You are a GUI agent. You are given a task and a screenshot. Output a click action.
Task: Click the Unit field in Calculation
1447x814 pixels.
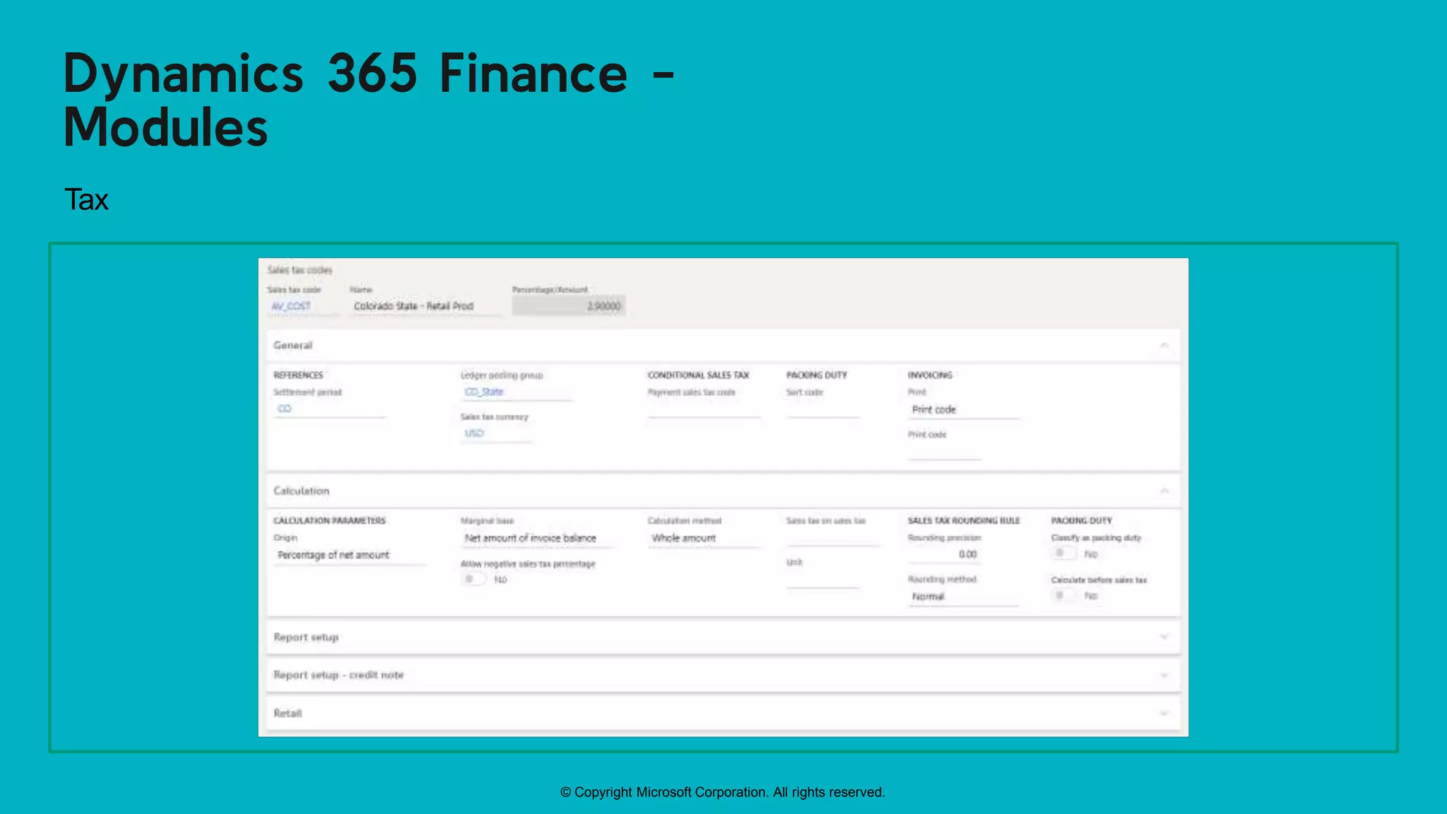824,579
